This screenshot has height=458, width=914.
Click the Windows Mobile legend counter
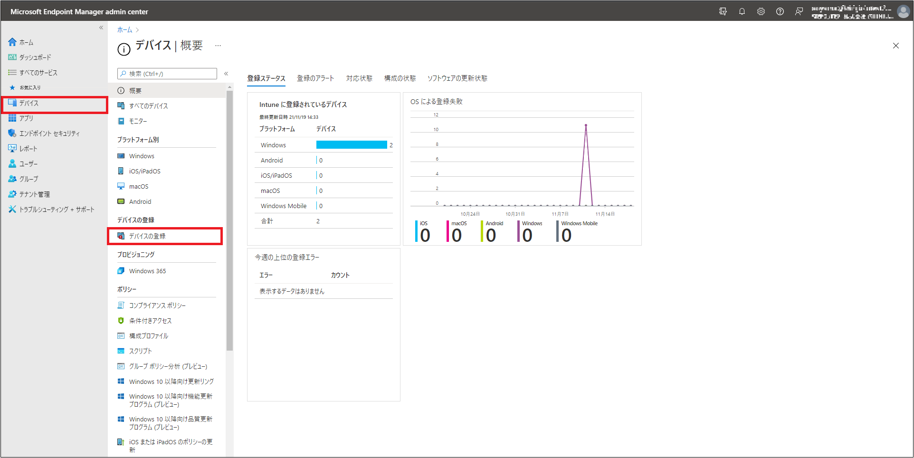[577, 231]
